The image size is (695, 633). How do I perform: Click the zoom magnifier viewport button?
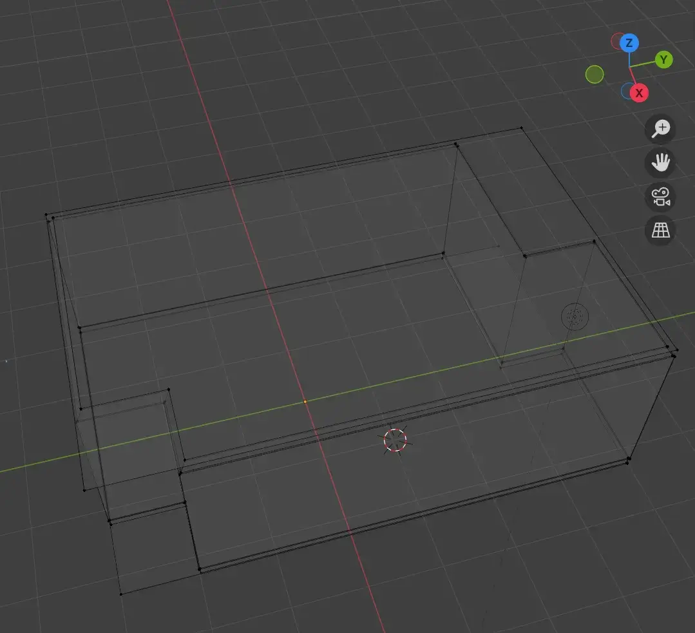tap(660, 129)
